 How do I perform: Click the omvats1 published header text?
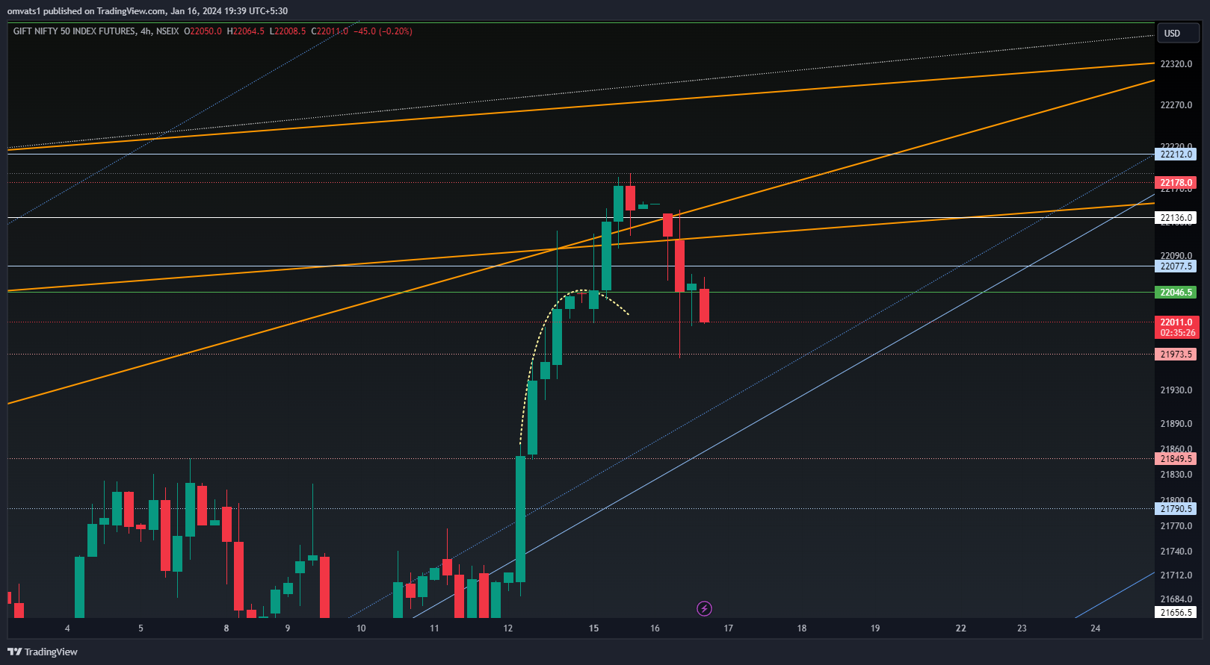point(147,11)
